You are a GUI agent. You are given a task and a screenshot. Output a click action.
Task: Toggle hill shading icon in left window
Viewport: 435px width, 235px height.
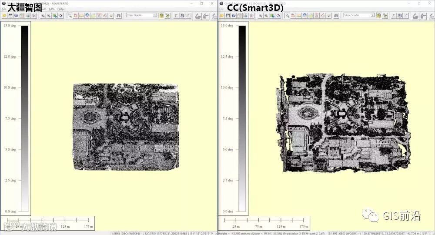tap(161, 16)
